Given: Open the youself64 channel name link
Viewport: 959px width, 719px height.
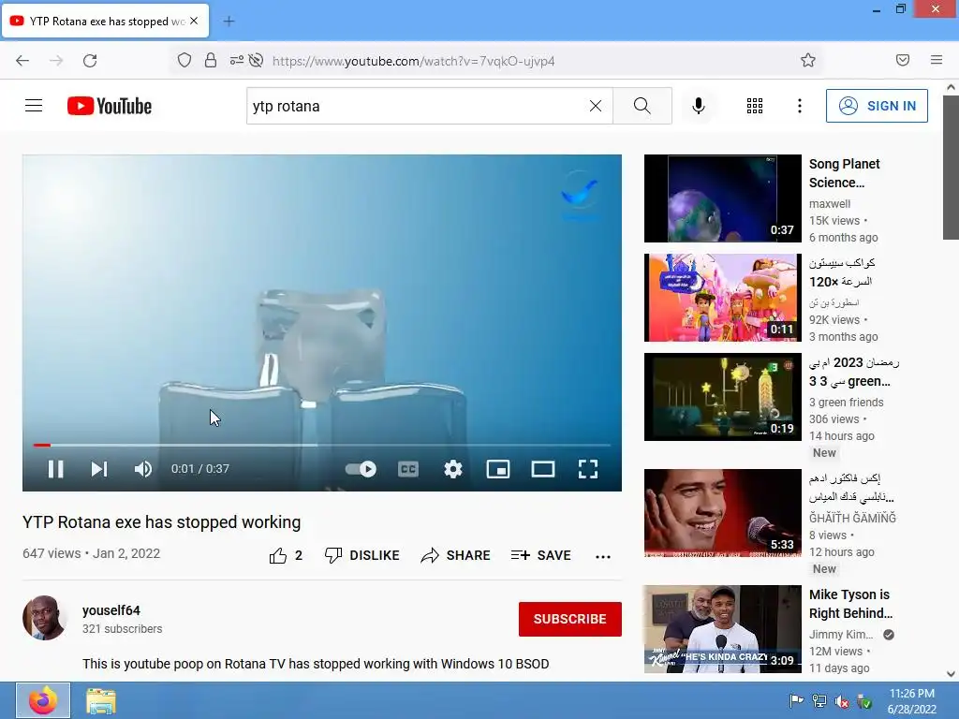Looking at the screenshot, I should coord(111,610).
